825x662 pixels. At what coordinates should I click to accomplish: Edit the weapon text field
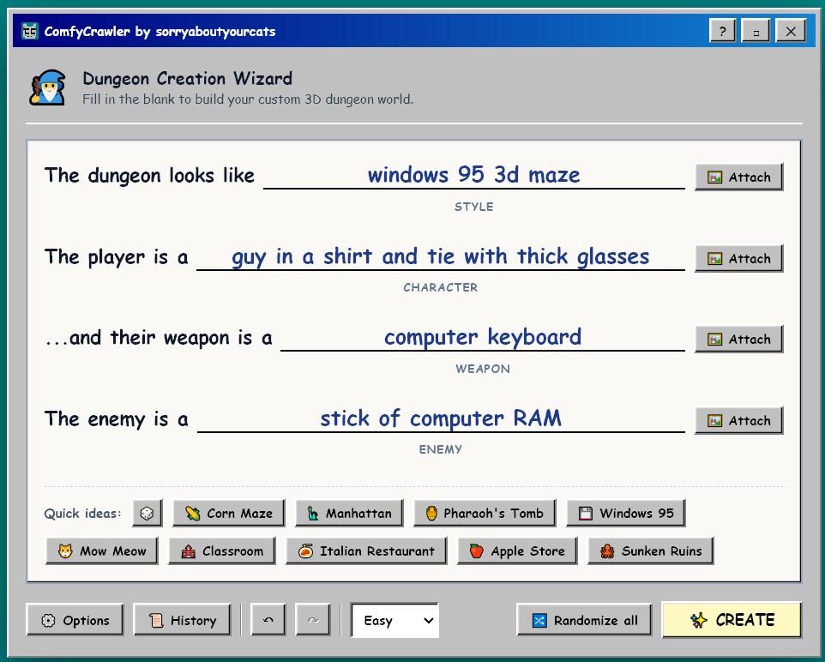coord(483,337)
